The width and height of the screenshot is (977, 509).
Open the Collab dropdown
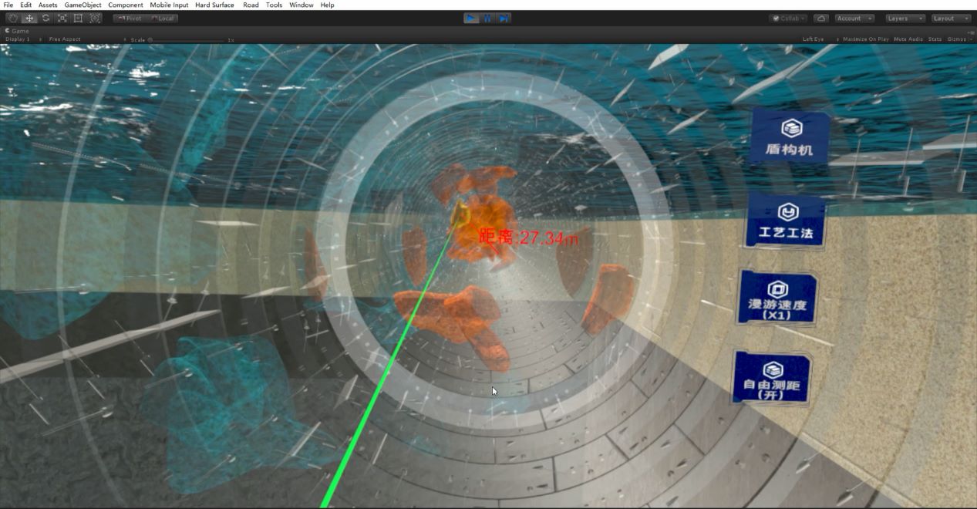(789, 18)
